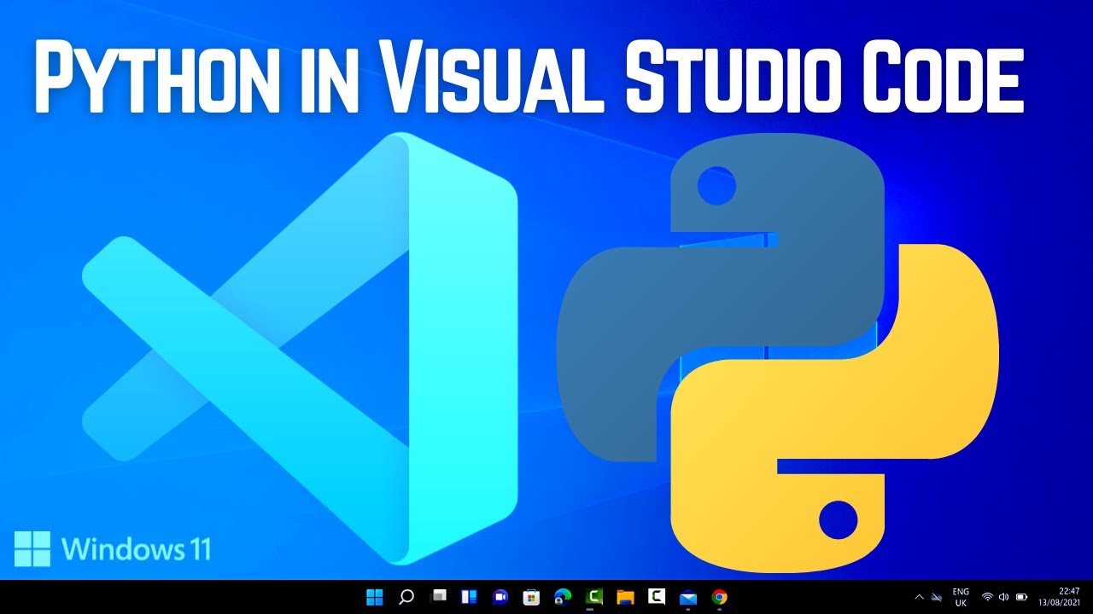The width and height of the screenshot is (1093, 614).
Task: Open the Widgets panel icon
Action: coord(469,597)
